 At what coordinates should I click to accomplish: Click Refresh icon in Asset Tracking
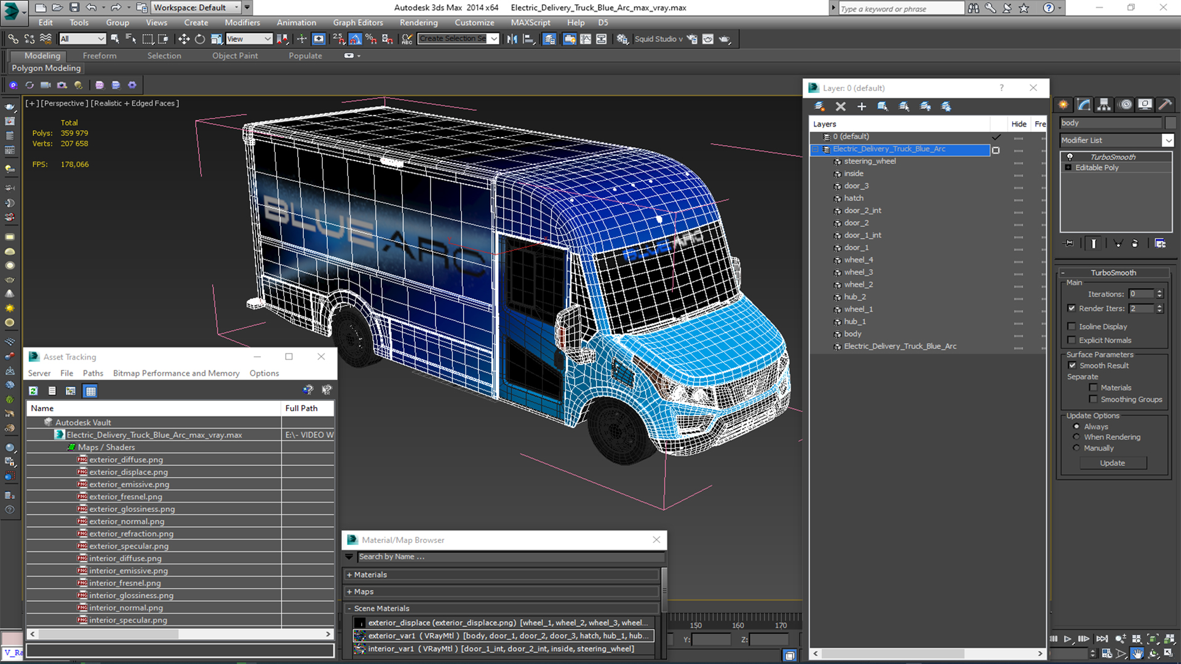coord(33,391)
